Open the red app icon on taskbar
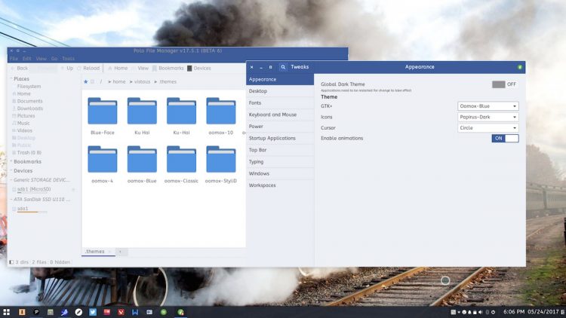This screenshot has height=318, width=566. point(107,312)
